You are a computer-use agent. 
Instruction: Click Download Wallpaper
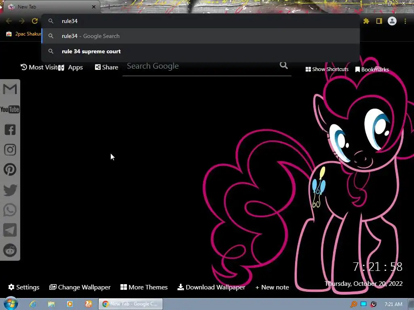(x=211, y=287)
